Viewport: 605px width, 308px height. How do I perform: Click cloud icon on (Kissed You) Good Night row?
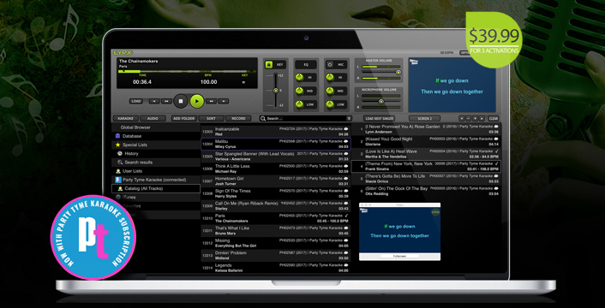coord(496,139)
